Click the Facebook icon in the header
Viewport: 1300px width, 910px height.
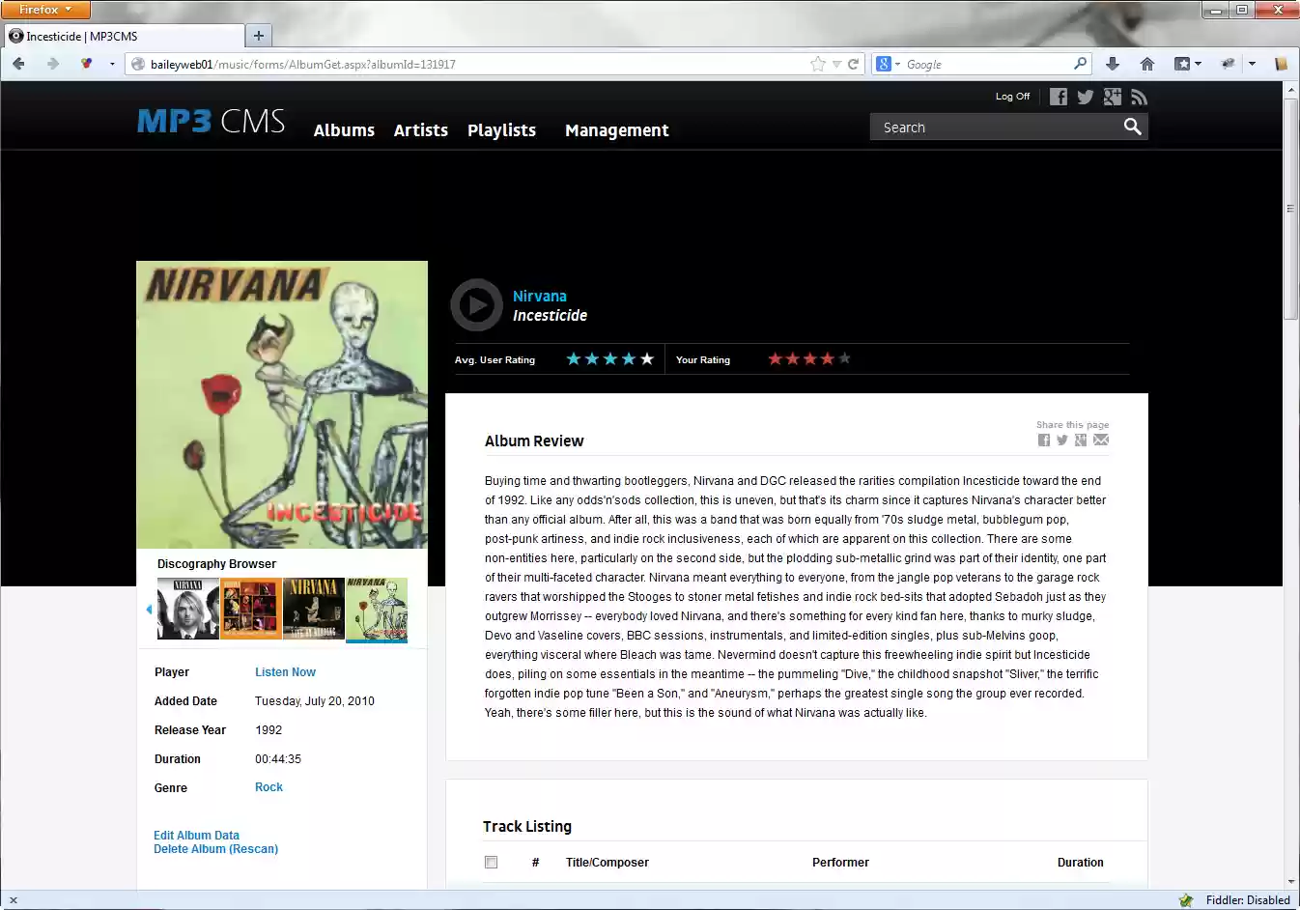[x=1058, y=97]
